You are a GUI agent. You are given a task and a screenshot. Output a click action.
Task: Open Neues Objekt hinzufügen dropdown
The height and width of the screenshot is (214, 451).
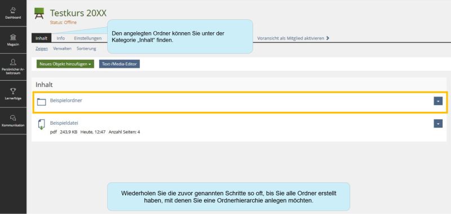click(x=65, y=64)
